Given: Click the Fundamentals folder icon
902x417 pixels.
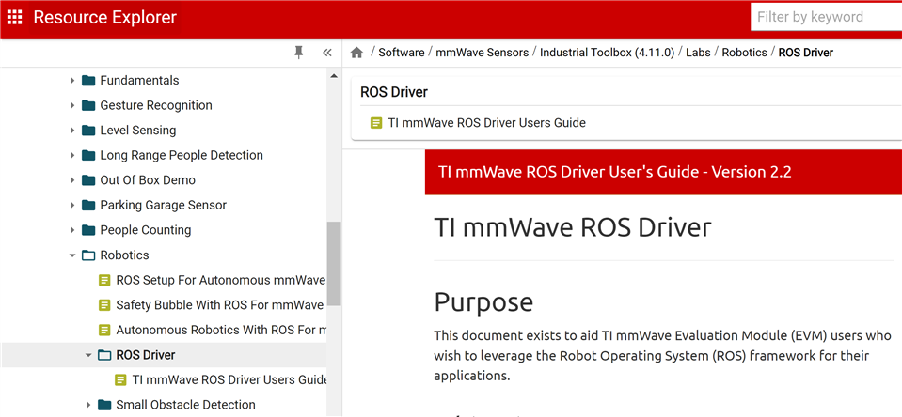Looking at the screenshot, I should point(88,81).
